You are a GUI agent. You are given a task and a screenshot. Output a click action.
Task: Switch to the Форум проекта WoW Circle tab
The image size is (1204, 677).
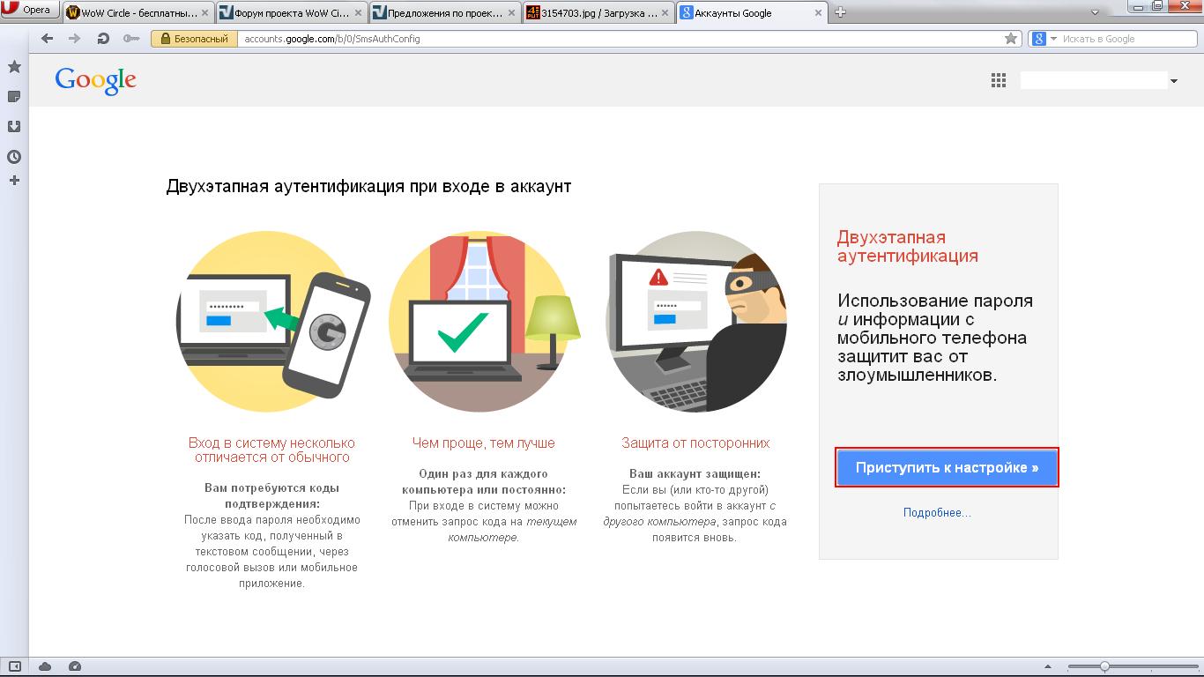pos(292,12)
